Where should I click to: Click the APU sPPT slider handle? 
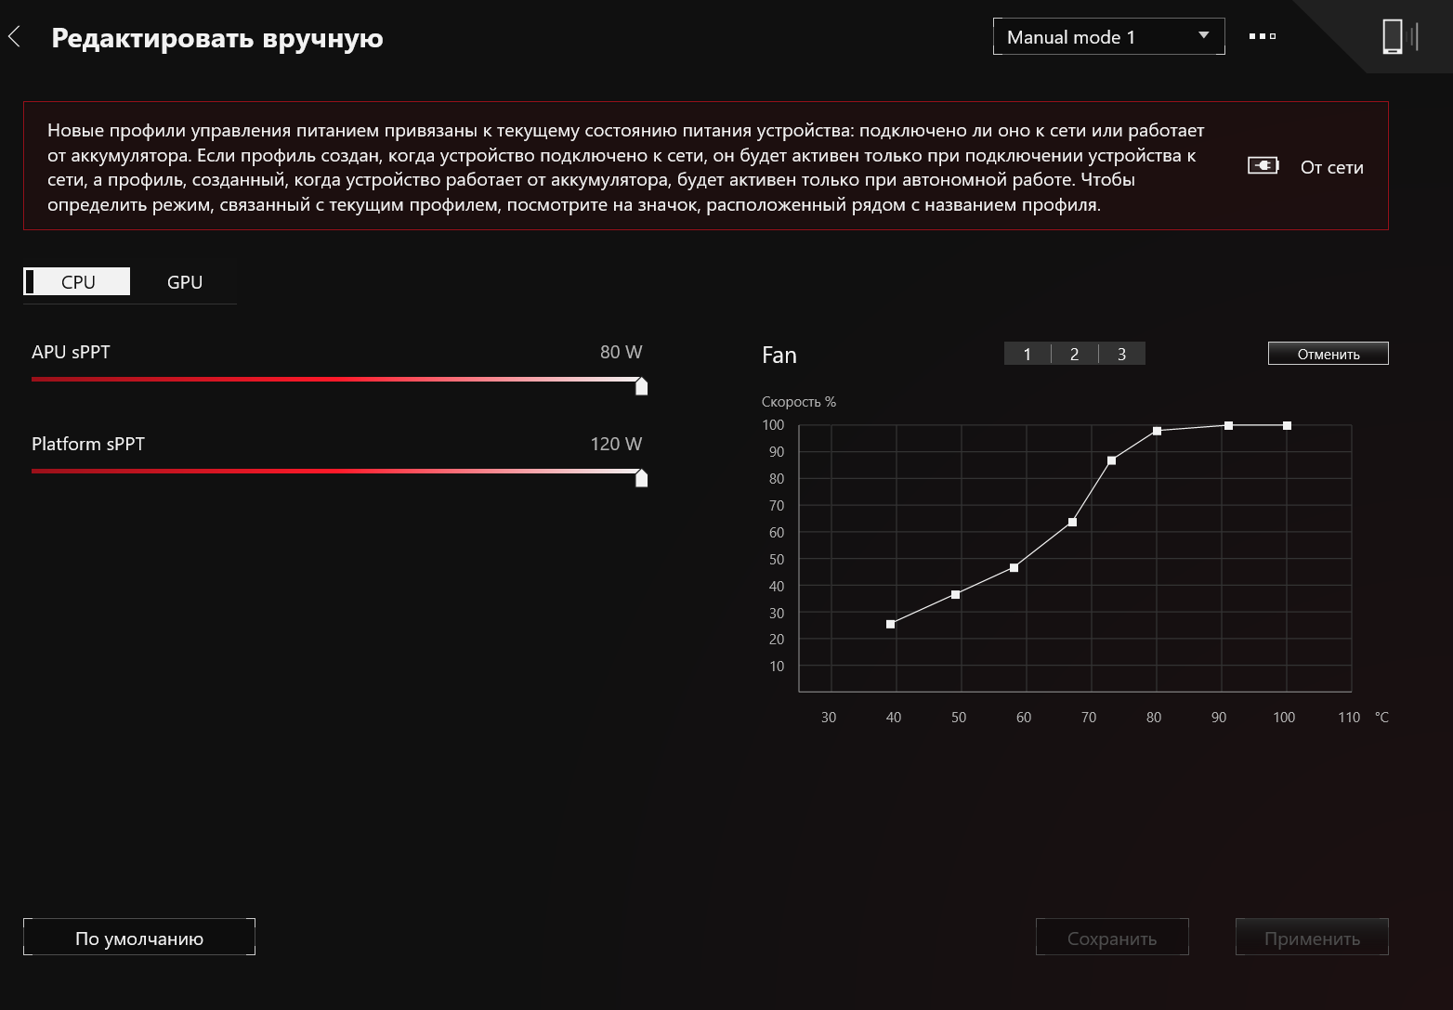pyautogui.click(x=641, y=386)
